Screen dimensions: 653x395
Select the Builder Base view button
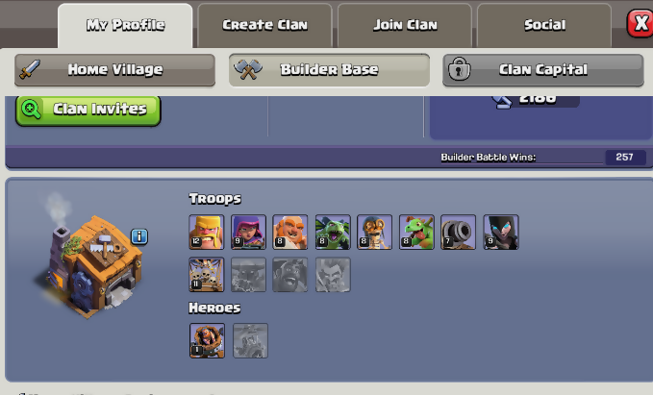[329, 69]
